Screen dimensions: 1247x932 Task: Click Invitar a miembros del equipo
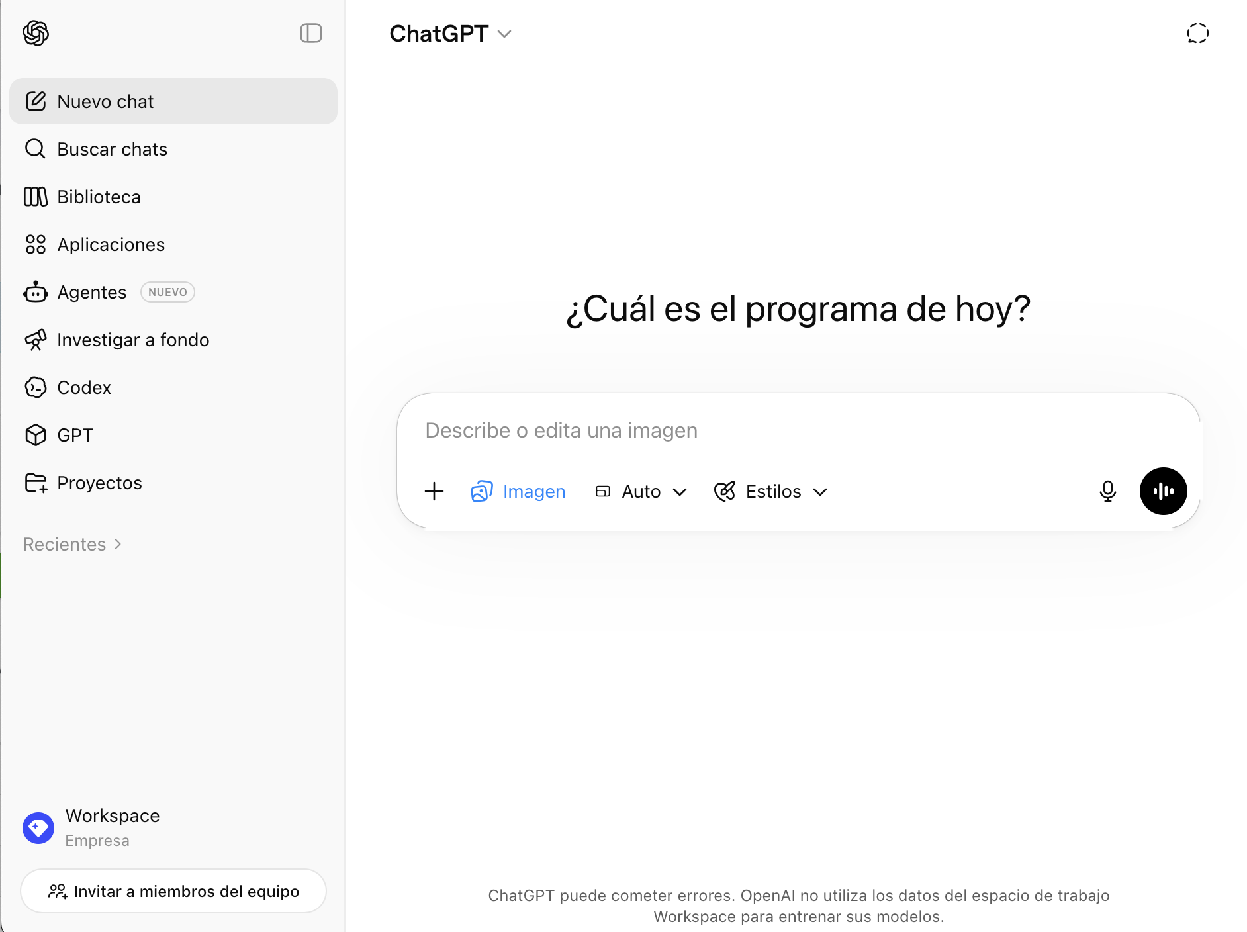173,891
